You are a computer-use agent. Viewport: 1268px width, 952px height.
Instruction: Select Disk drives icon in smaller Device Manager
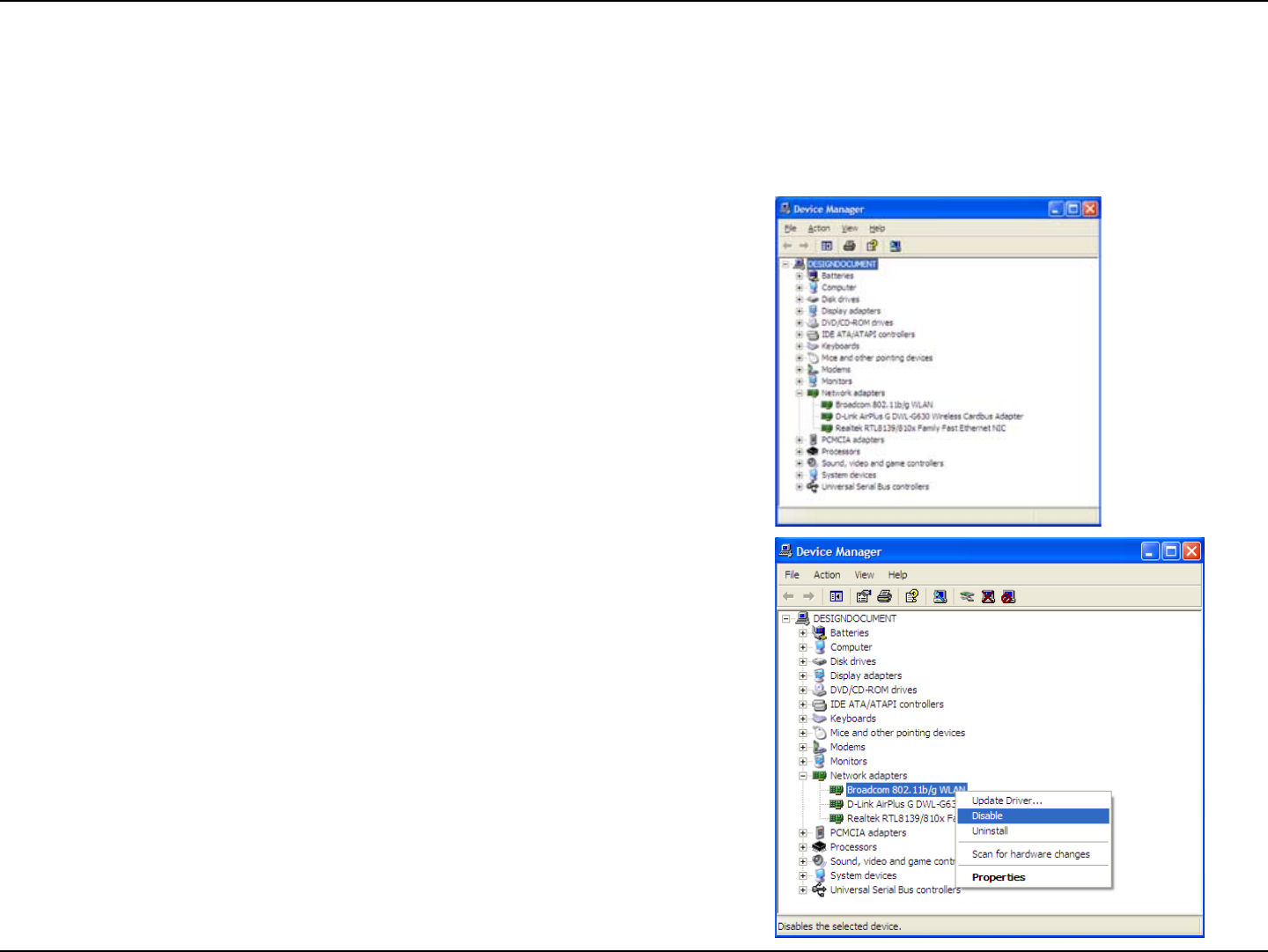click(x=813, y=299)
